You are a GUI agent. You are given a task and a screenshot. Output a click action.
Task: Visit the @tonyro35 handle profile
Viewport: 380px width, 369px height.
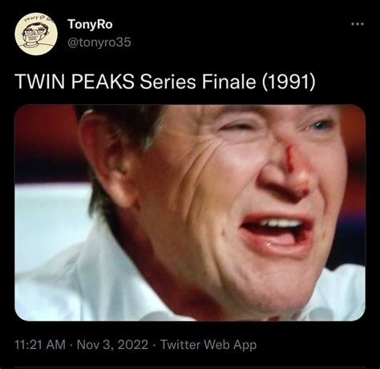(99, 43)
